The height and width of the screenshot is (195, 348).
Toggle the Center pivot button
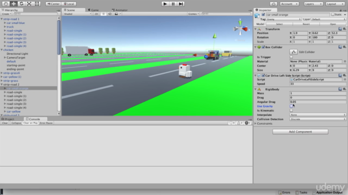click(53, 4)
